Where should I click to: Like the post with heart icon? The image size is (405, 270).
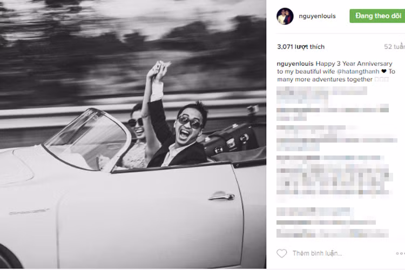tap(281, 253)
